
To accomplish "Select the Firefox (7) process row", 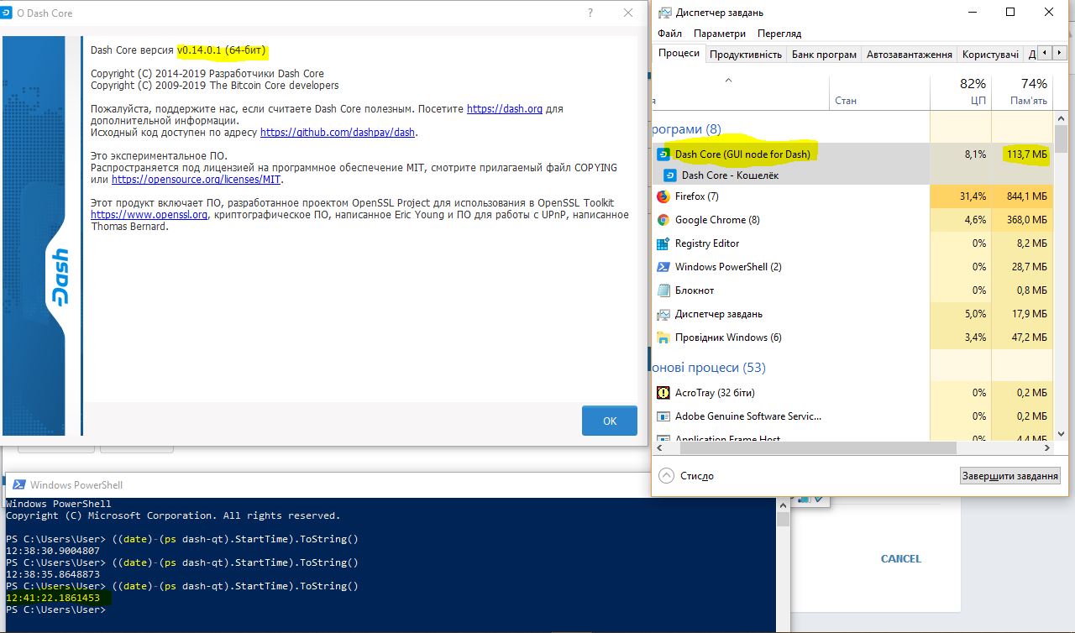I will pyautogui.click(x=852, y=196).
